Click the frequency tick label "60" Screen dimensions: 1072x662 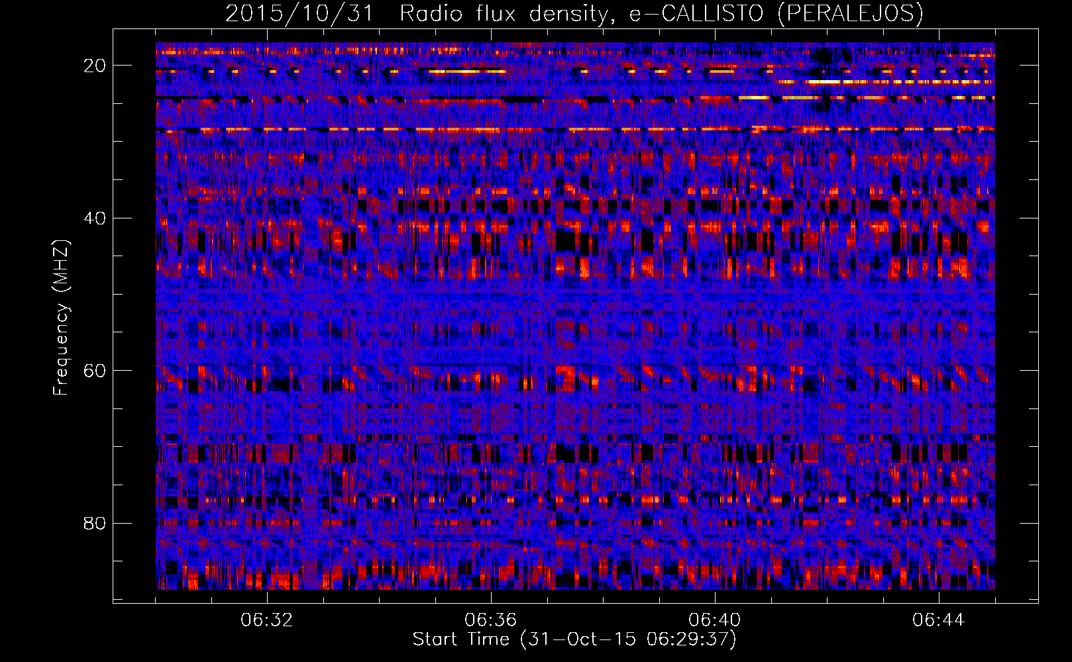(95, 371)
